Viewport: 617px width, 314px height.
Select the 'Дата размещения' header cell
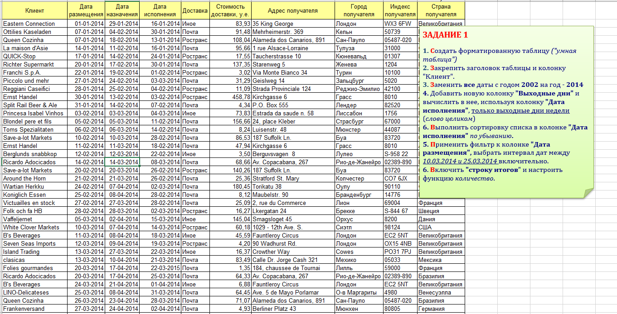click(x=86, y=10)
